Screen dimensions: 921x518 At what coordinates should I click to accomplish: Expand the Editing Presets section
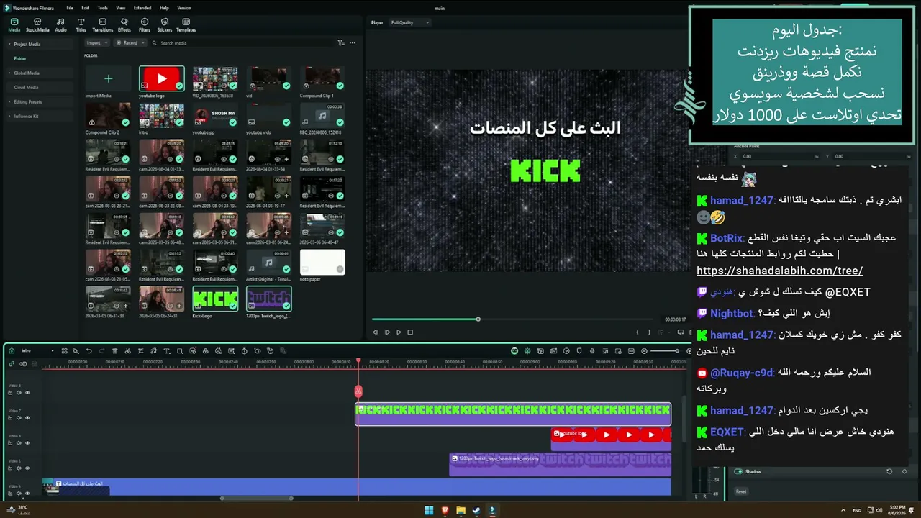9,102
